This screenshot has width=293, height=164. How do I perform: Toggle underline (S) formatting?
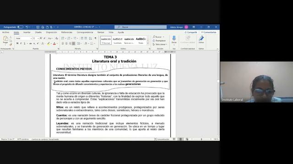click(24, 43)
